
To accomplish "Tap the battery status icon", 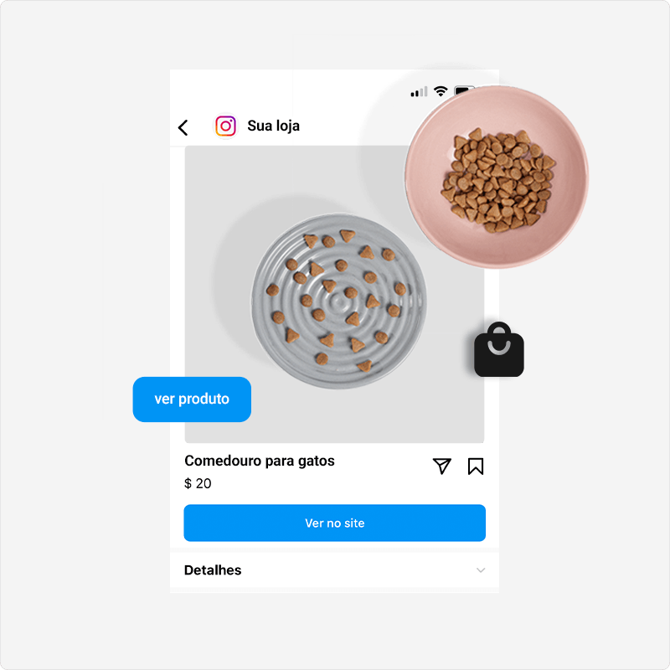I will 464,90.
